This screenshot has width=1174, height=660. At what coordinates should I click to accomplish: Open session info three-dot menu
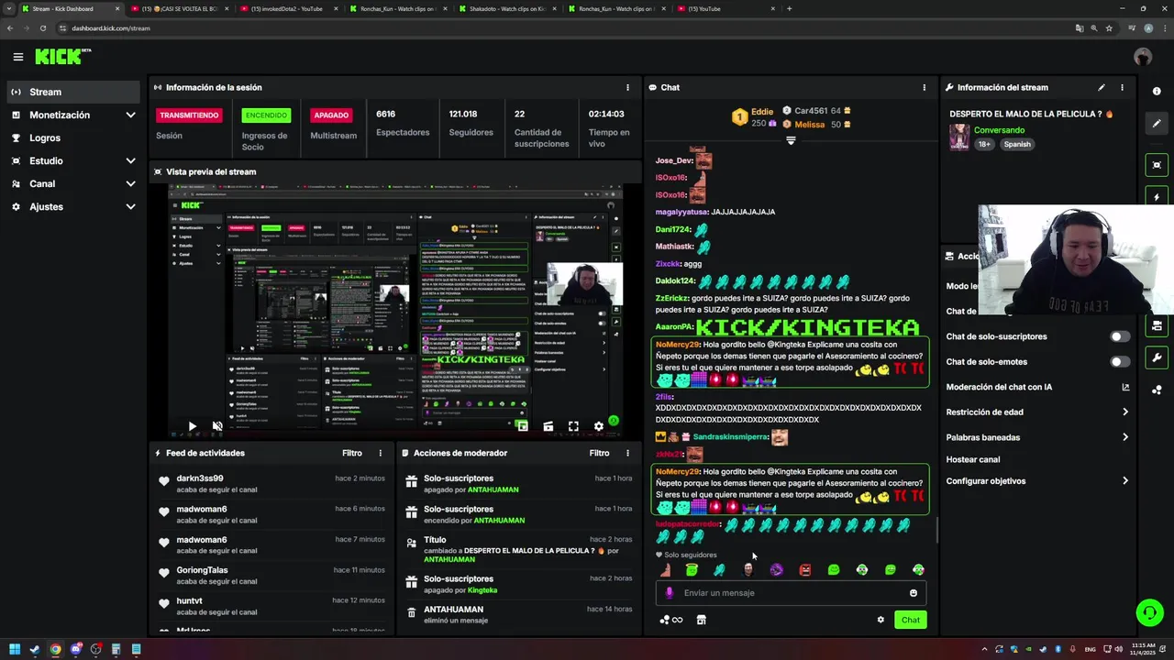[x=627, y=88]
